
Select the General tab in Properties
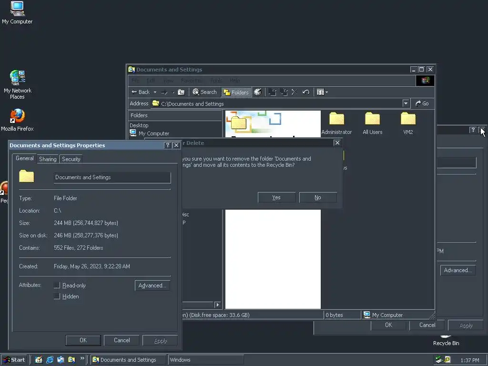coord(25,158)
